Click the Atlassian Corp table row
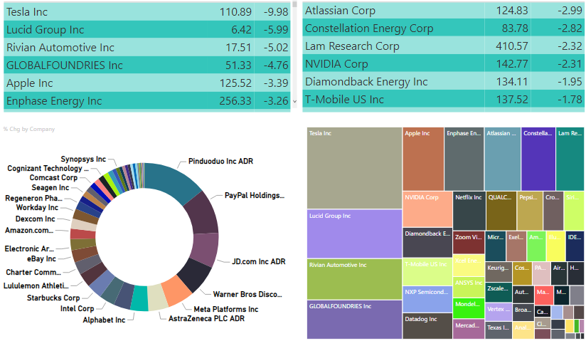 coord(443,11)
